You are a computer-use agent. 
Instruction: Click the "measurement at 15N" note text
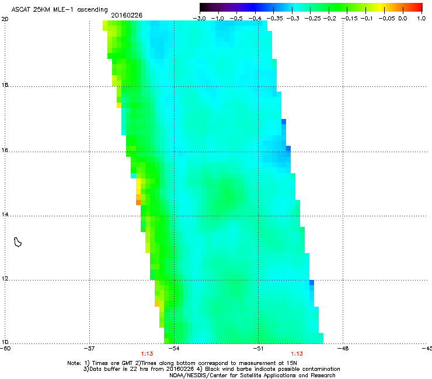coord(268,363)
